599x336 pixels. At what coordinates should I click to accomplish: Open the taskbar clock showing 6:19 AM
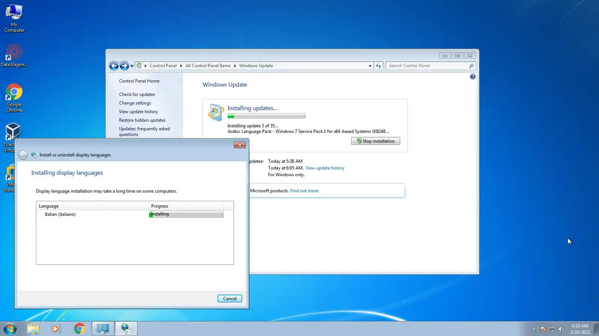tap(580, 329)
